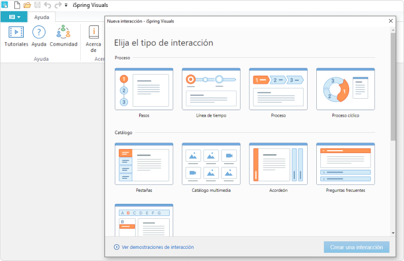Screen dimensions: 404x261
Task: Choose the Pestañas interaction thumbnail
Action: pyautogui.click(x=144, y=164)
